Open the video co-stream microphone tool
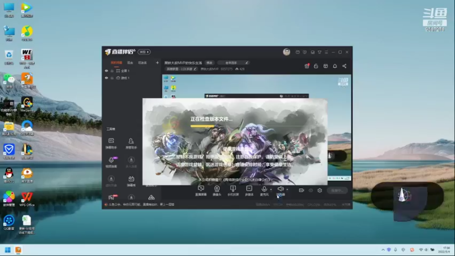Image resolution: width=455 pixels, height=256 pixels. point(111,162)
